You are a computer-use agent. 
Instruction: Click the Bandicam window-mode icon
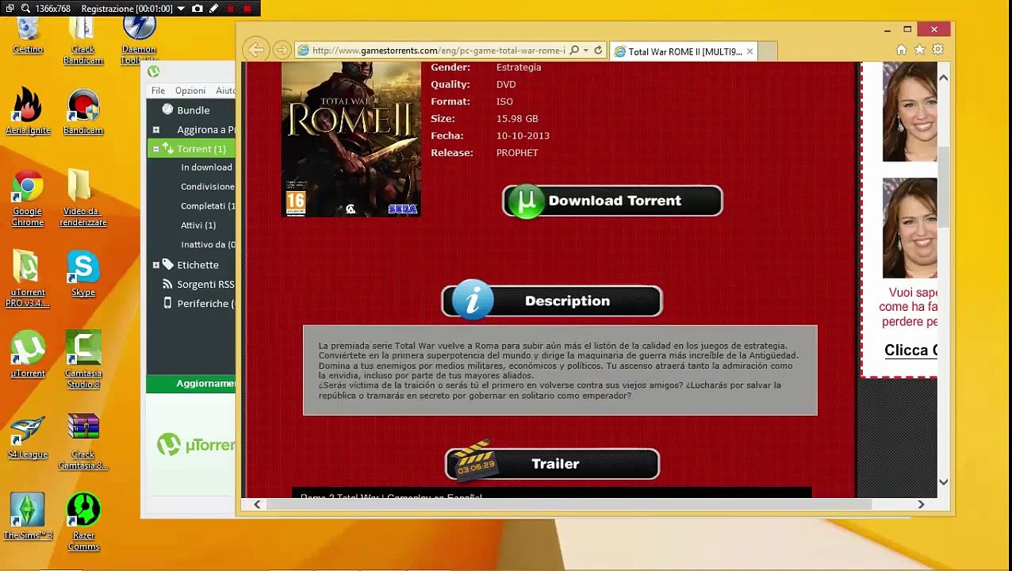pyautogui.click(x=10, y=8)
